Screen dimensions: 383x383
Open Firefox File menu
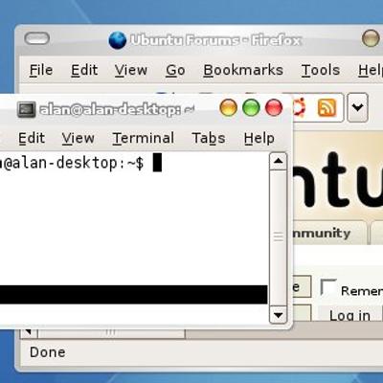click(41, 70)
